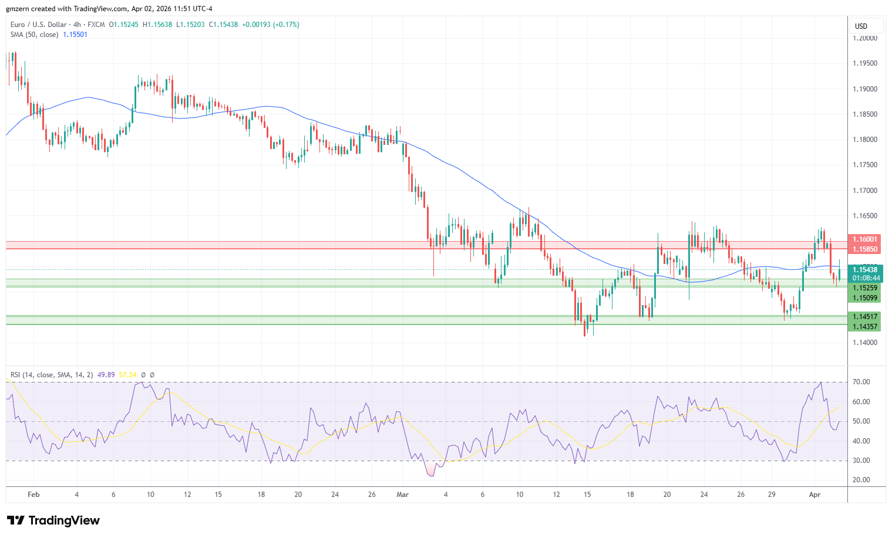Click the 1.20000 price axis level
This screenshot has width=892, height=538.
click(865, 38)
